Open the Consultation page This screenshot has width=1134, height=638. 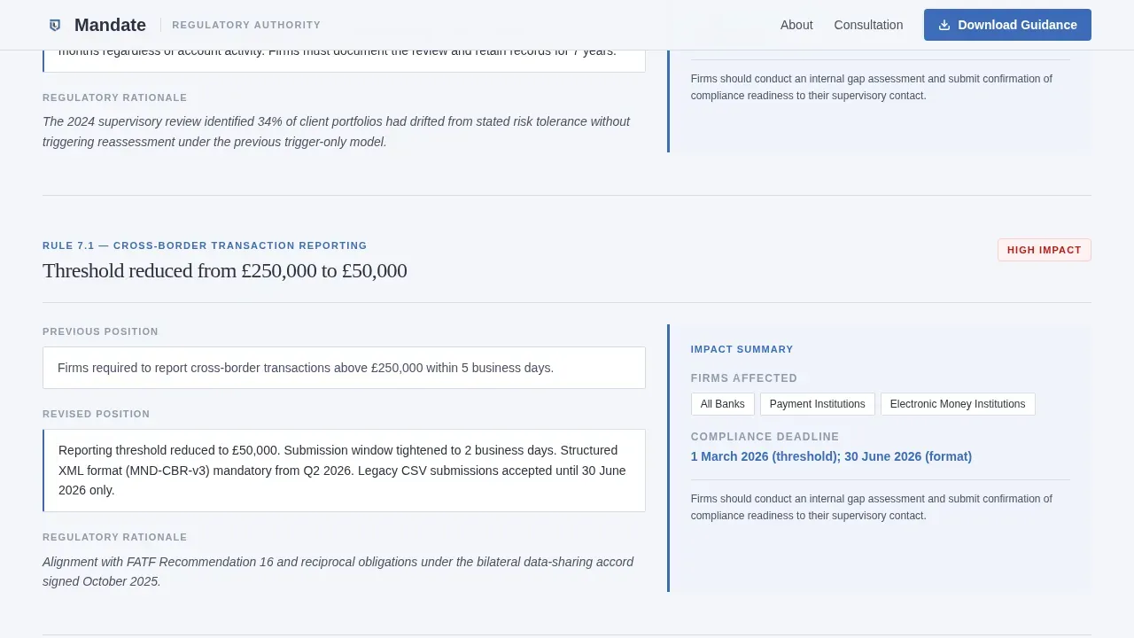click(868, 25)
